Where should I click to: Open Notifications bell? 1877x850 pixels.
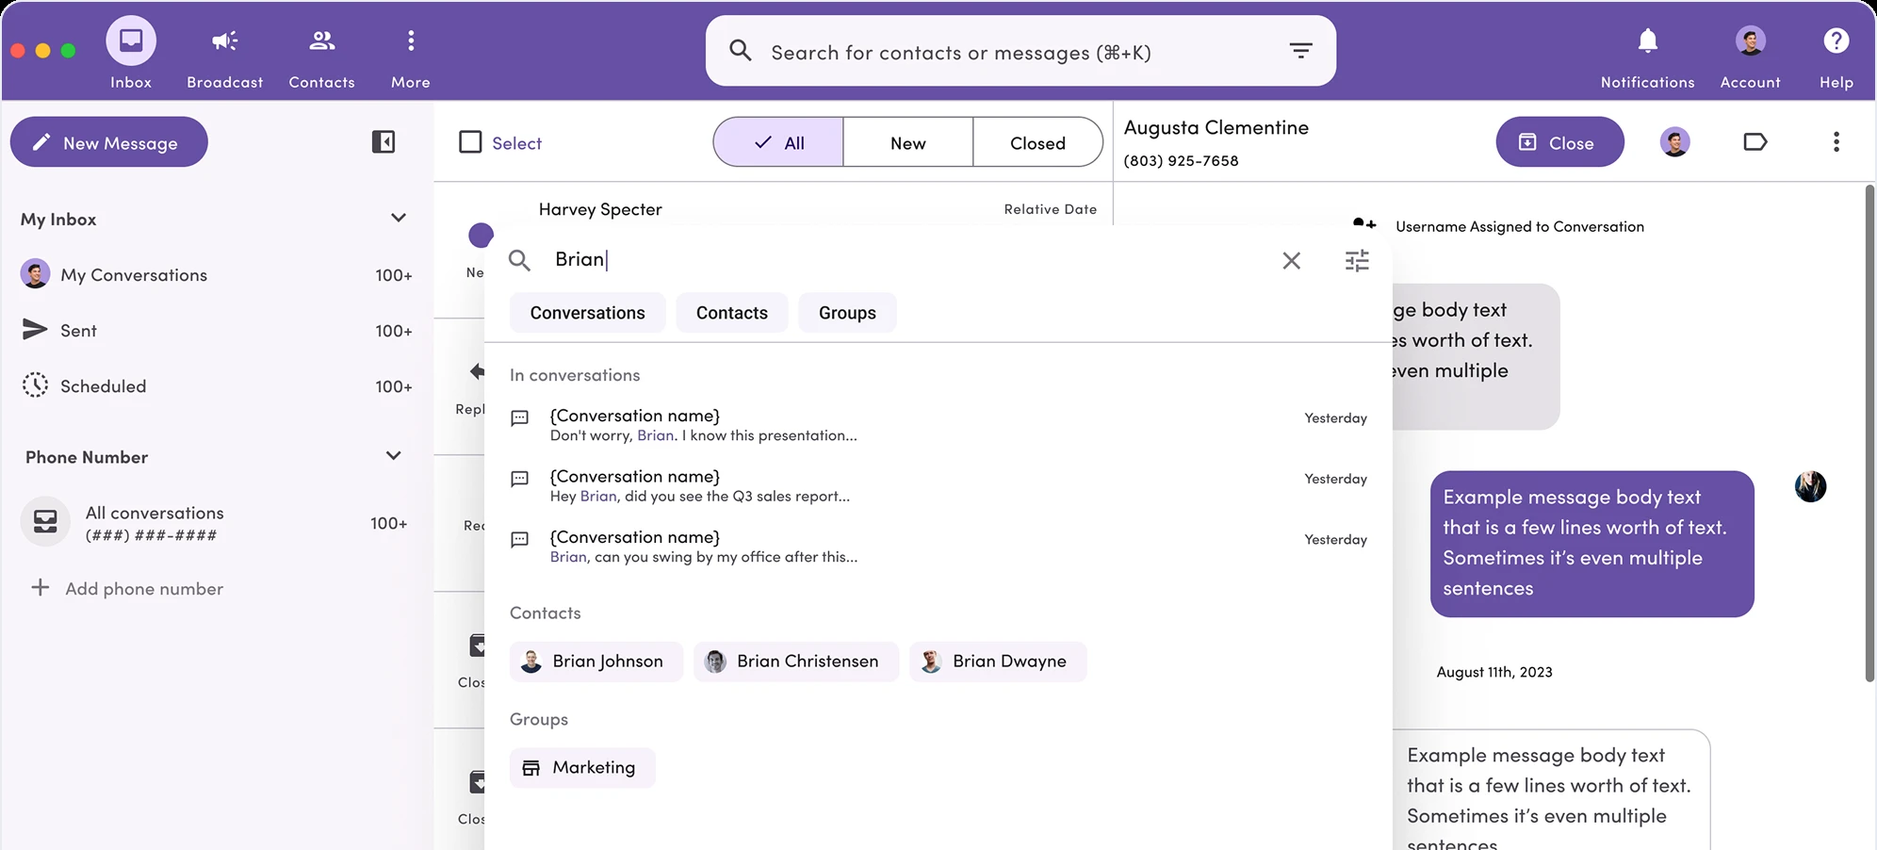pyautogui.click(x=1646, y=41)
